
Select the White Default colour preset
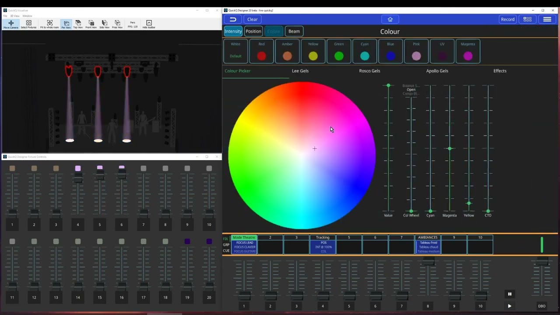236,51
